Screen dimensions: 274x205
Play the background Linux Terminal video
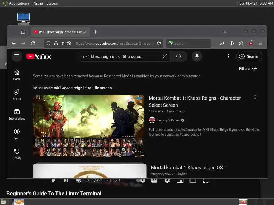[x=54, y=180]
